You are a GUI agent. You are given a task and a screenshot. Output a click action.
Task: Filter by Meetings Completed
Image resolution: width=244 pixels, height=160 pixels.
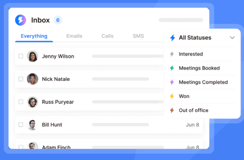(x=202, y=82)
